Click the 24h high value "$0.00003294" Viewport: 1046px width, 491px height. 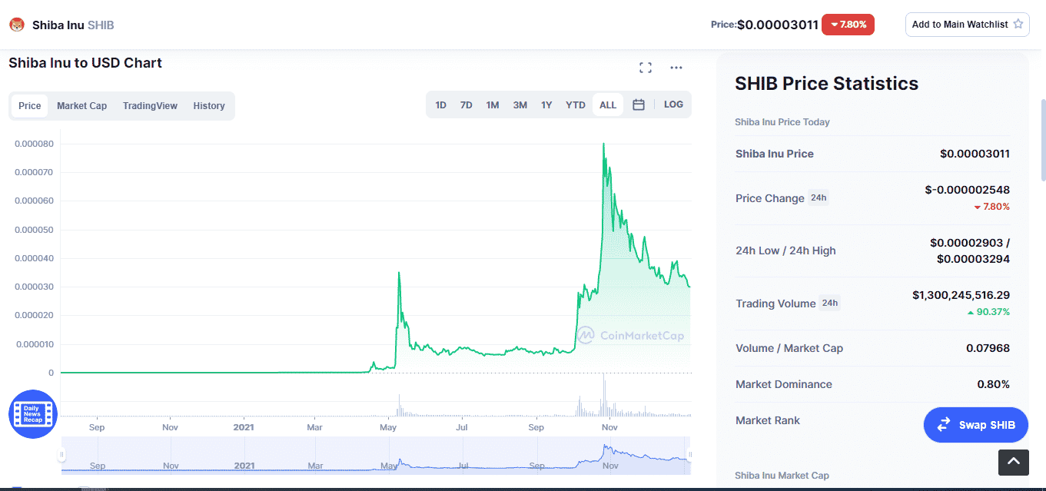coord(973,259)
